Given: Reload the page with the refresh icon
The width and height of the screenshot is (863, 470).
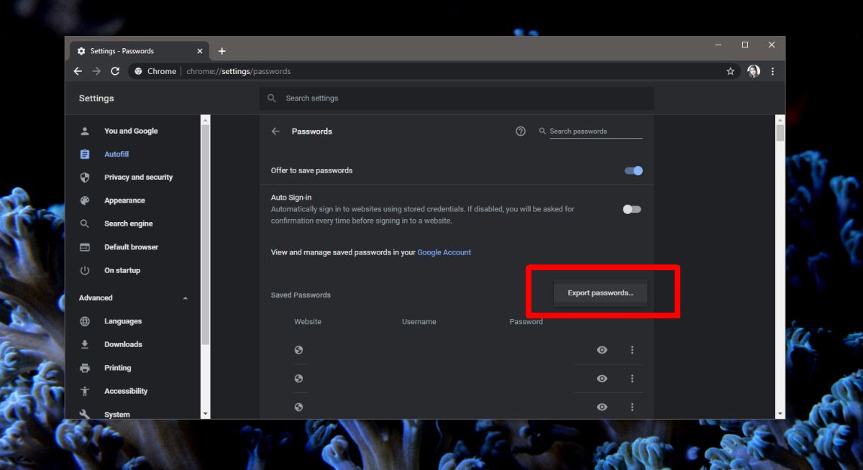Looking at the screenshot, I should tap(115, 71).
